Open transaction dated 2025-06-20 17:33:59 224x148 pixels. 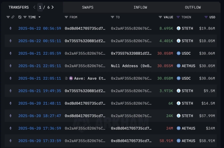pos(39,141)
